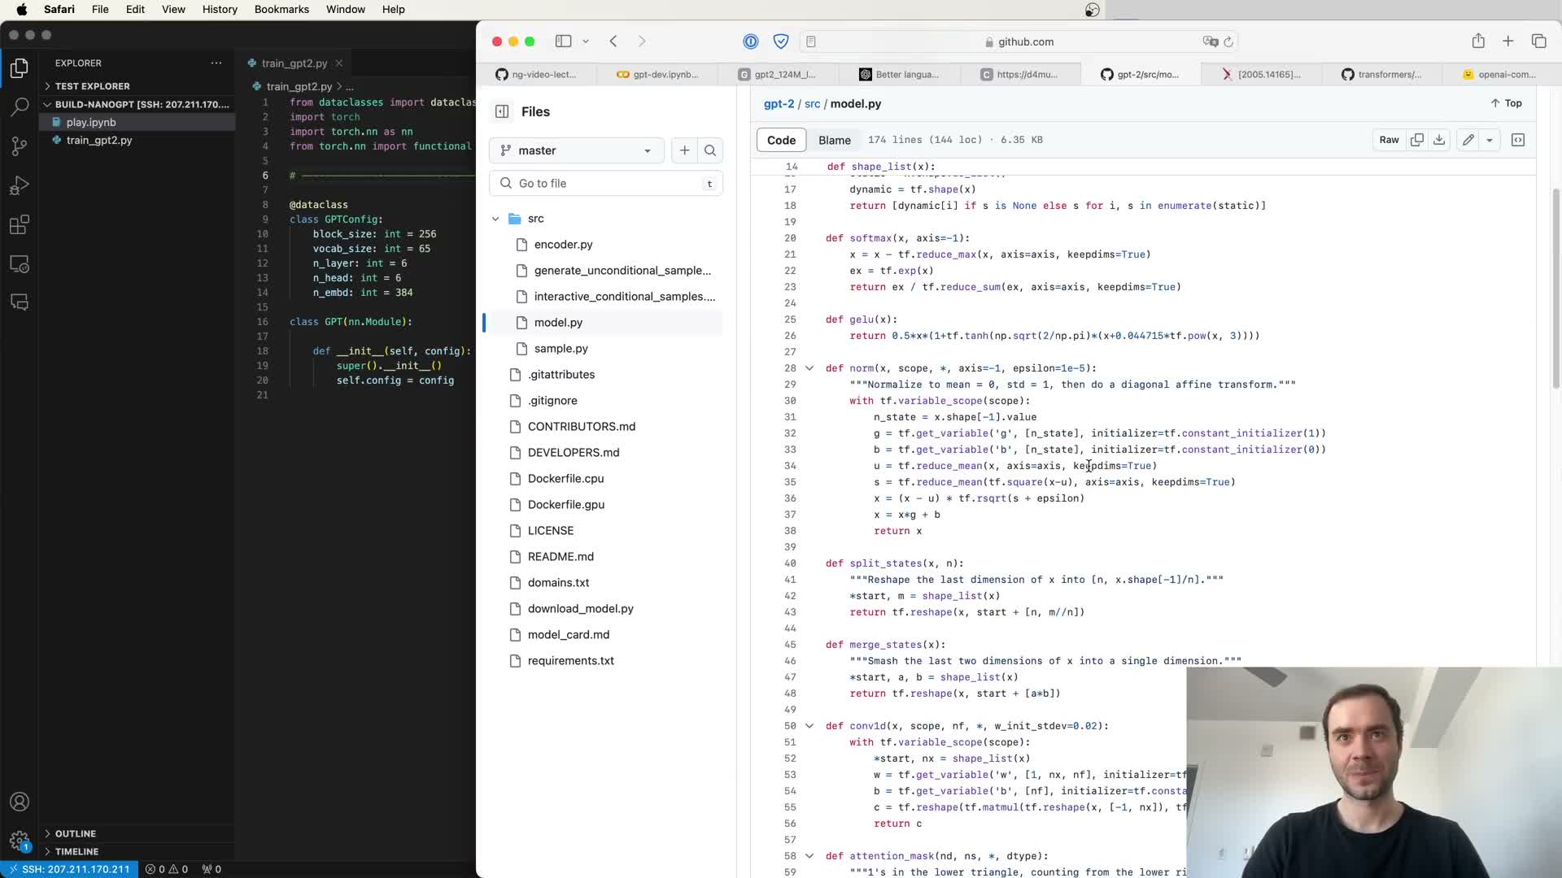Click the search files magnifier icon
1562x878 pixels.
710,150
